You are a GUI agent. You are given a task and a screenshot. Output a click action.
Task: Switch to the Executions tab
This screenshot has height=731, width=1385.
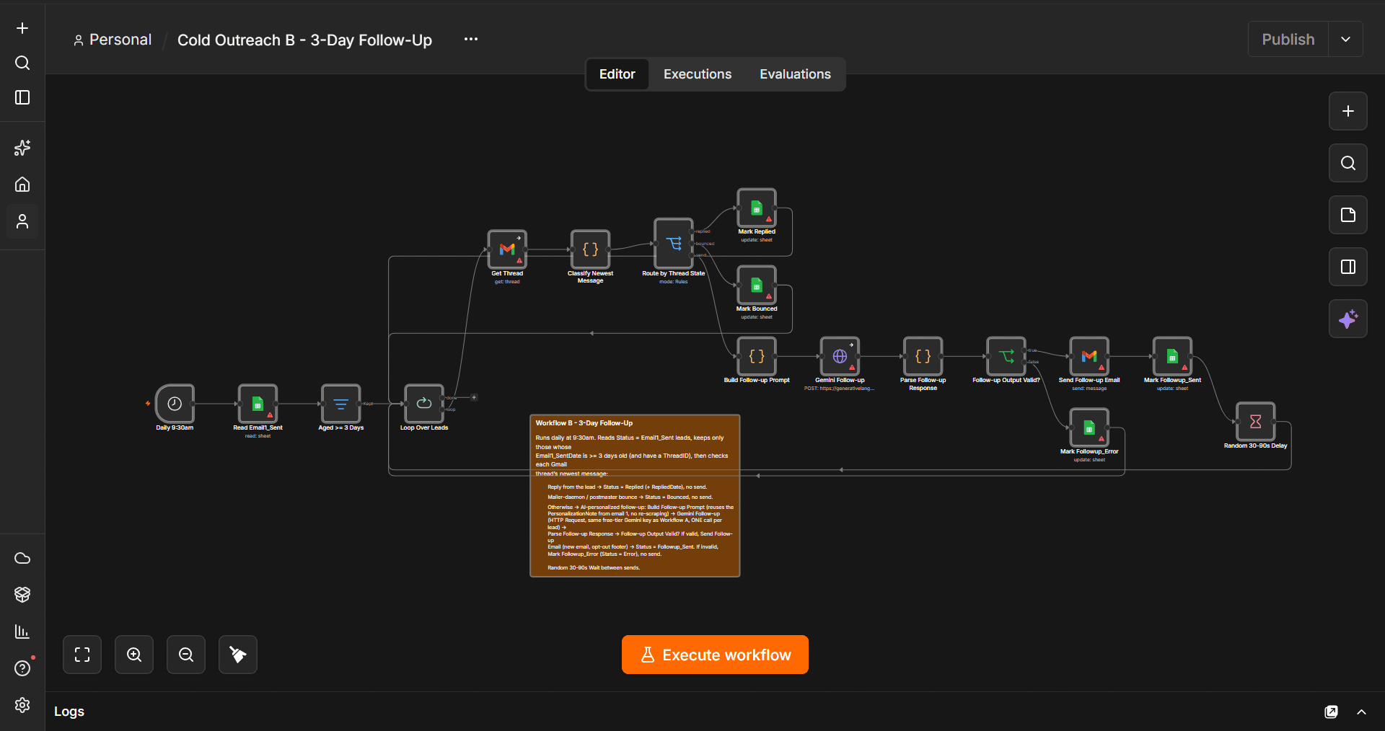(x=698, y=74)
